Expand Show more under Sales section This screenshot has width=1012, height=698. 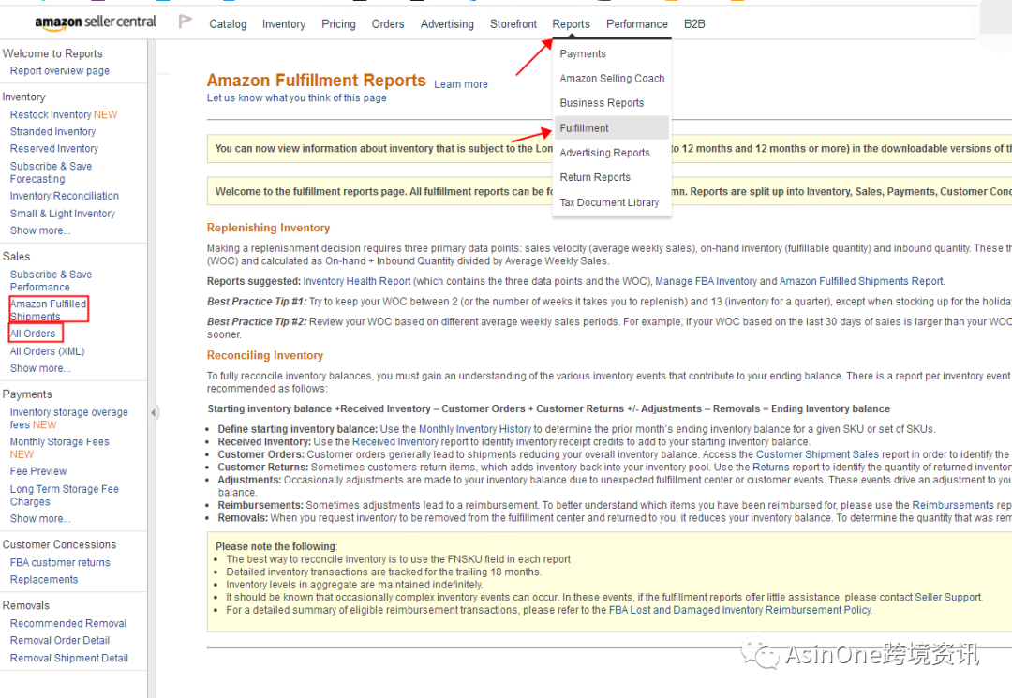tap(40, 368)
